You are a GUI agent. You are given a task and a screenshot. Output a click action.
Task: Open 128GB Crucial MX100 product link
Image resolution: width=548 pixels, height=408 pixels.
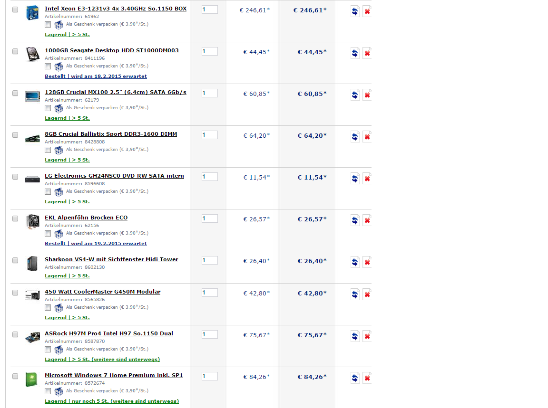pos(116,92)
